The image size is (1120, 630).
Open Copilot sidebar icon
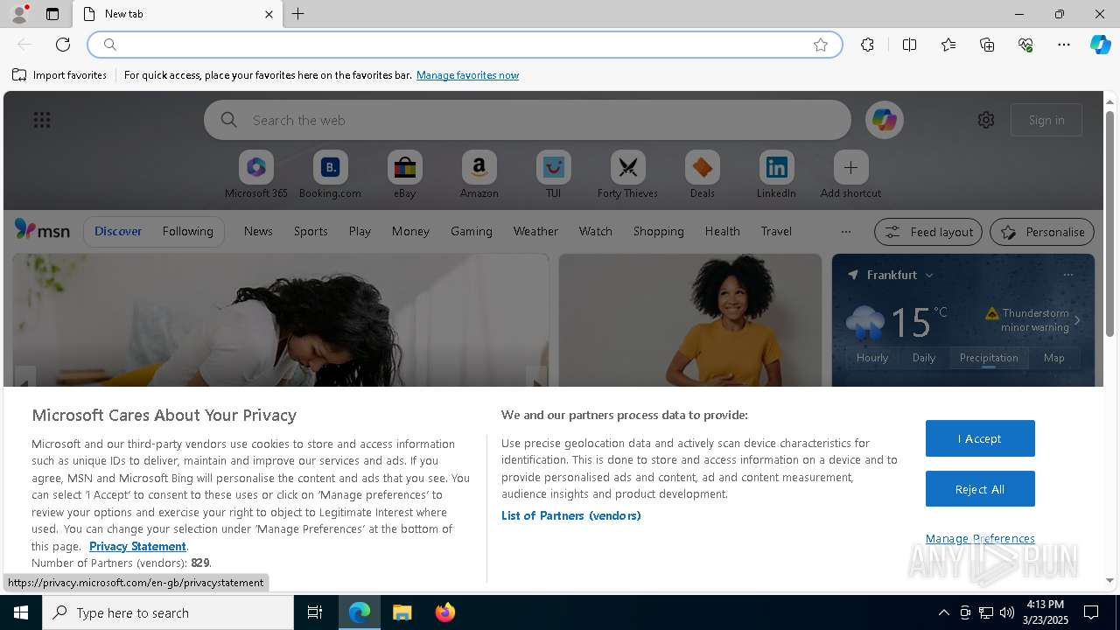[1101, 45]
